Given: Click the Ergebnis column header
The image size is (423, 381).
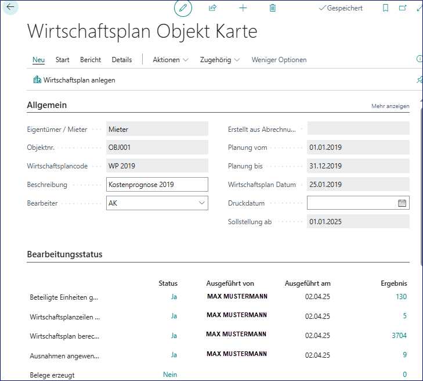Looking at the screenshot, I should pyautogui.click(x=394, y=283).
